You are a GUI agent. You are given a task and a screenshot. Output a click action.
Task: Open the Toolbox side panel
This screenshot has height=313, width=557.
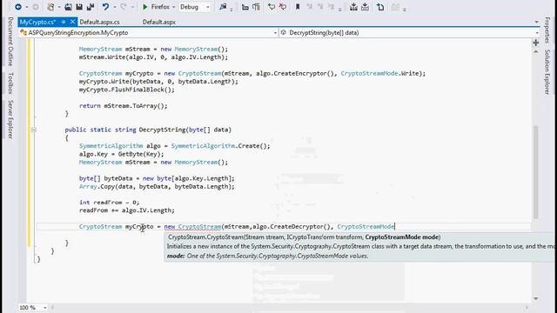(x=10, y=83)
